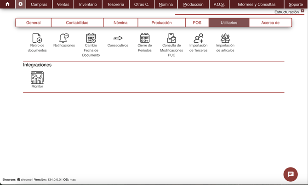Open the Monitor integration icon
Screen dimensions: 308x185
[x=37, y=77]
